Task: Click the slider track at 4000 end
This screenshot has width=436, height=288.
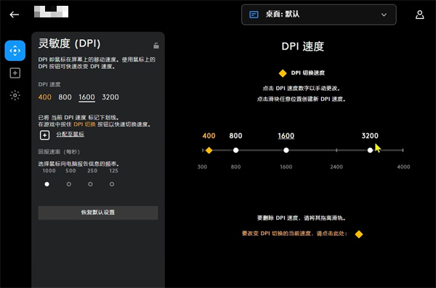Action: (x=403, y=150)
